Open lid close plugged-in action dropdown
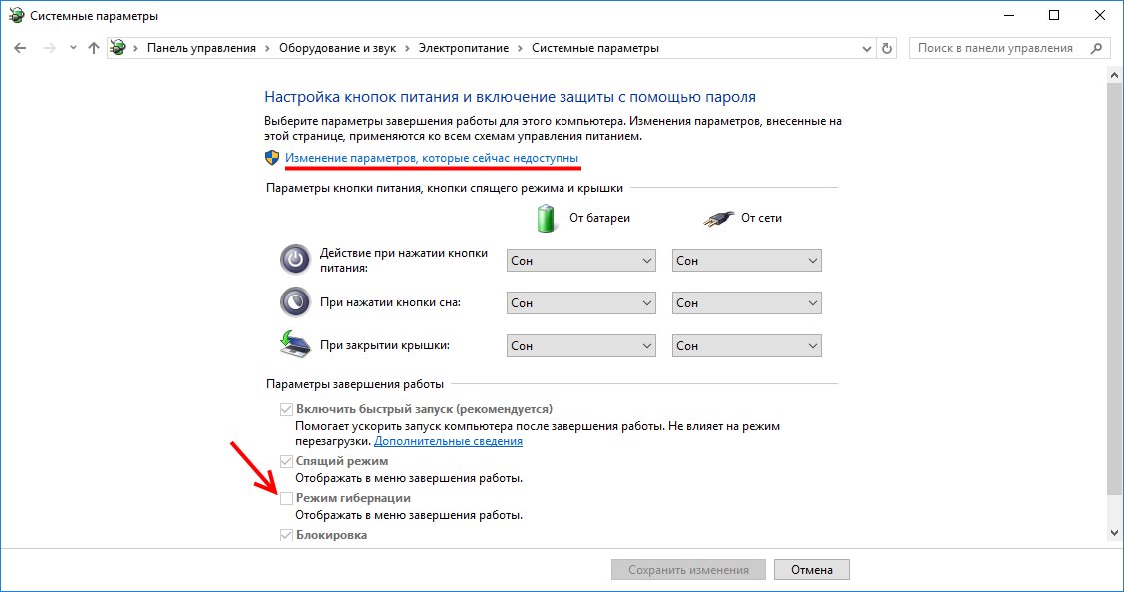This screenshot has height=592, width=1124. pyautogui.click(x=747, y=346)
